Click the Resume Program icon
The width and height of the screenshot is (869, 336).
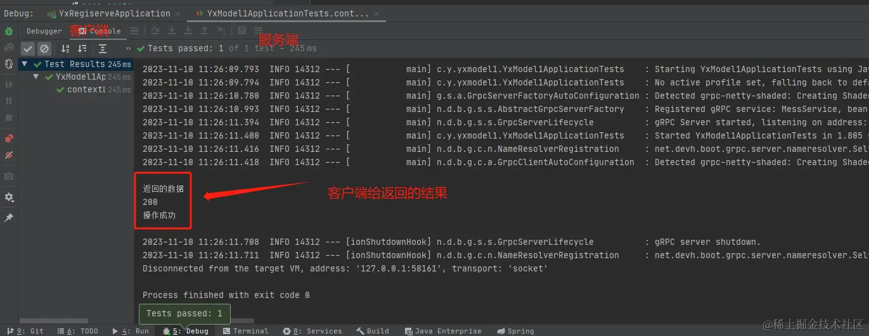tap(9, 85)
